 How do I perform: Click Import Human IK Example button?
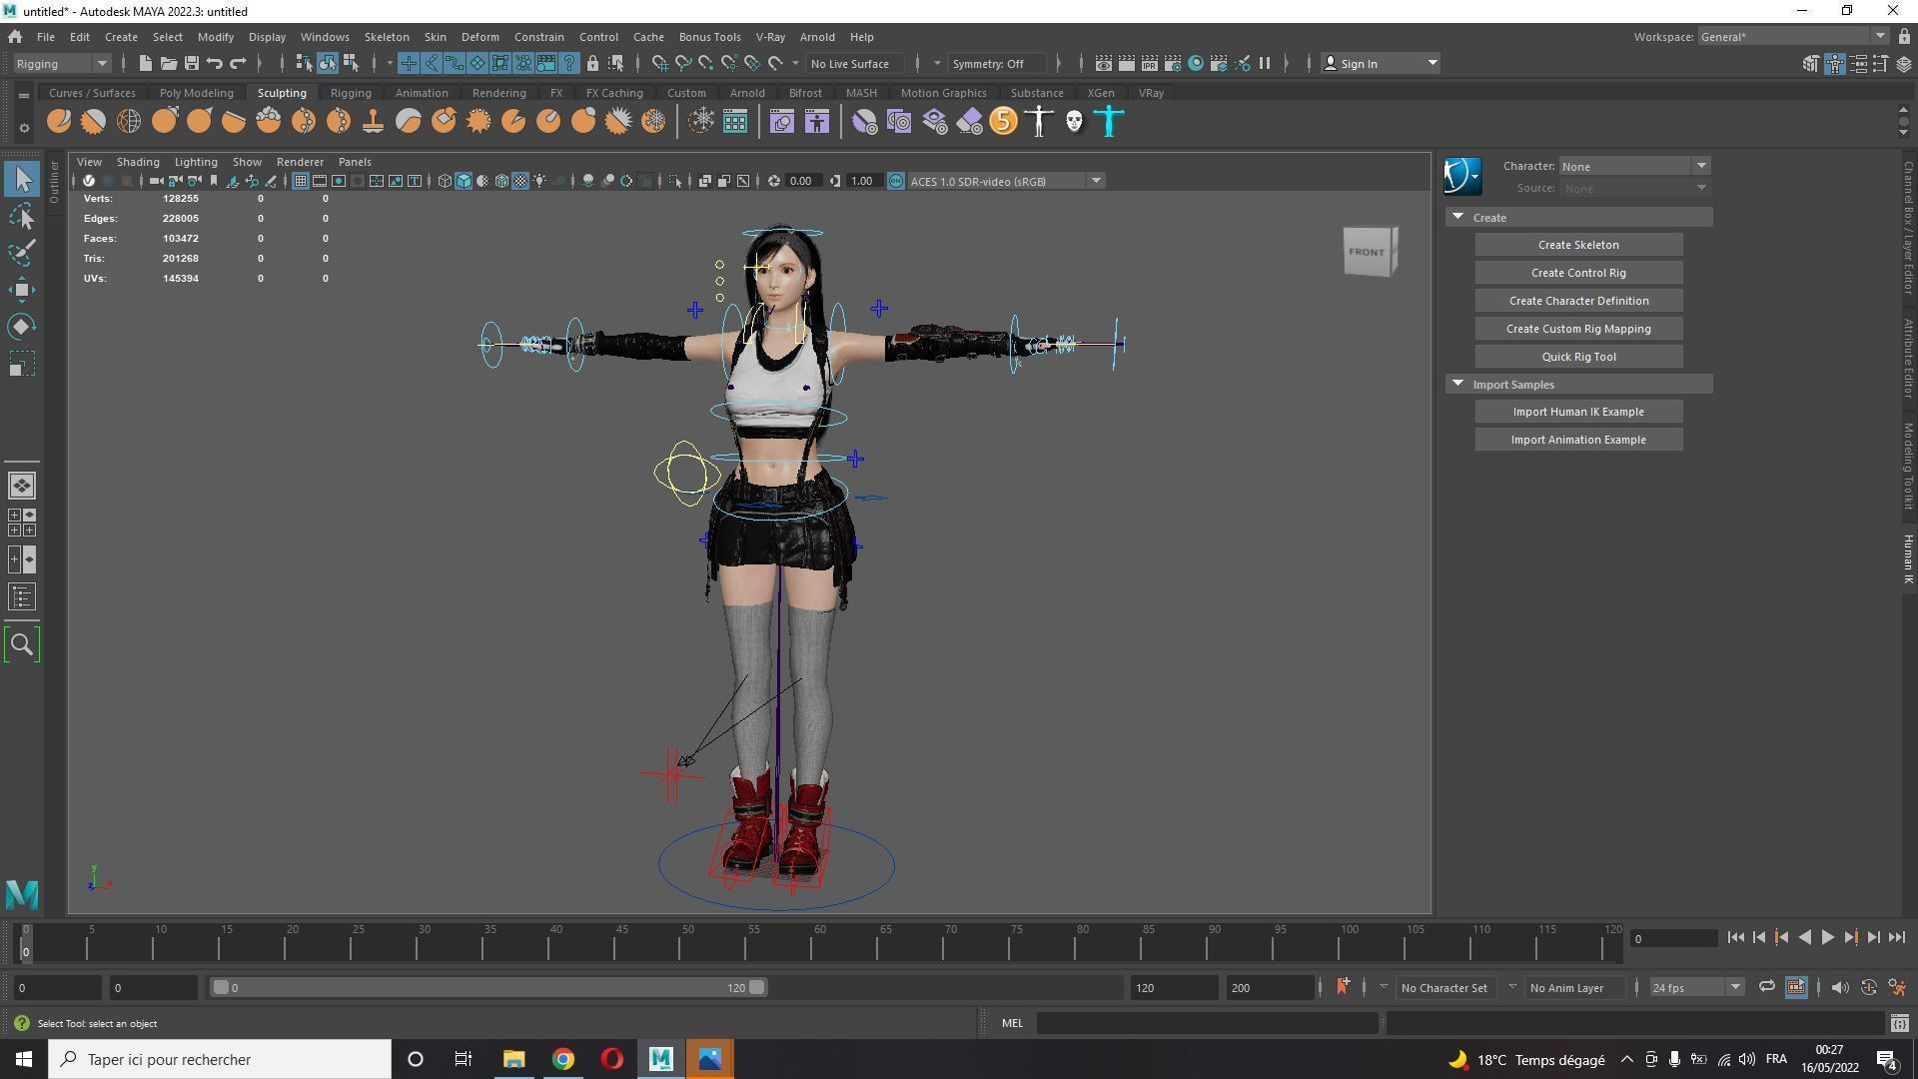1578,412
